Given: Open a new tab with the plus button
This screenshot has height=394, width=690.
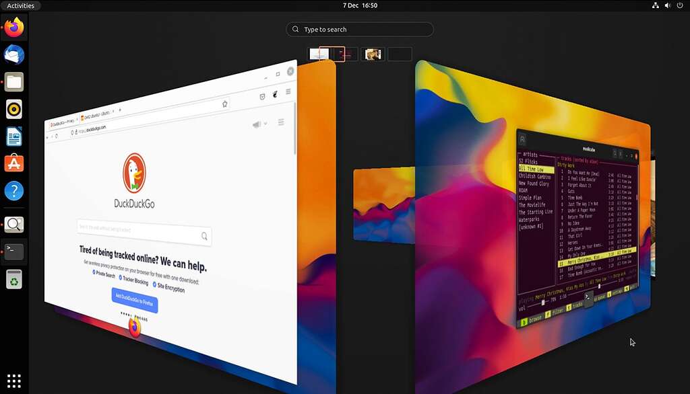Looking at the screenshot, I should point(119,111).
